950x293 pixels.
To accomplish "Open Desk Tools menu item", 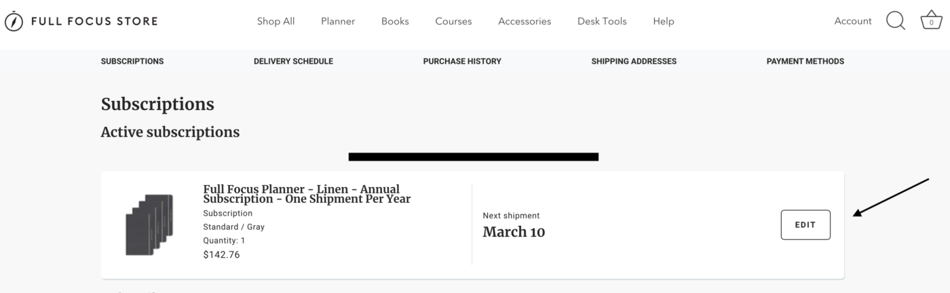I will point(602,21).
